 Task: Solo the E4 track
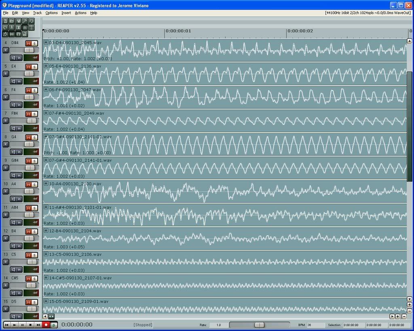[x=35, y=67]
